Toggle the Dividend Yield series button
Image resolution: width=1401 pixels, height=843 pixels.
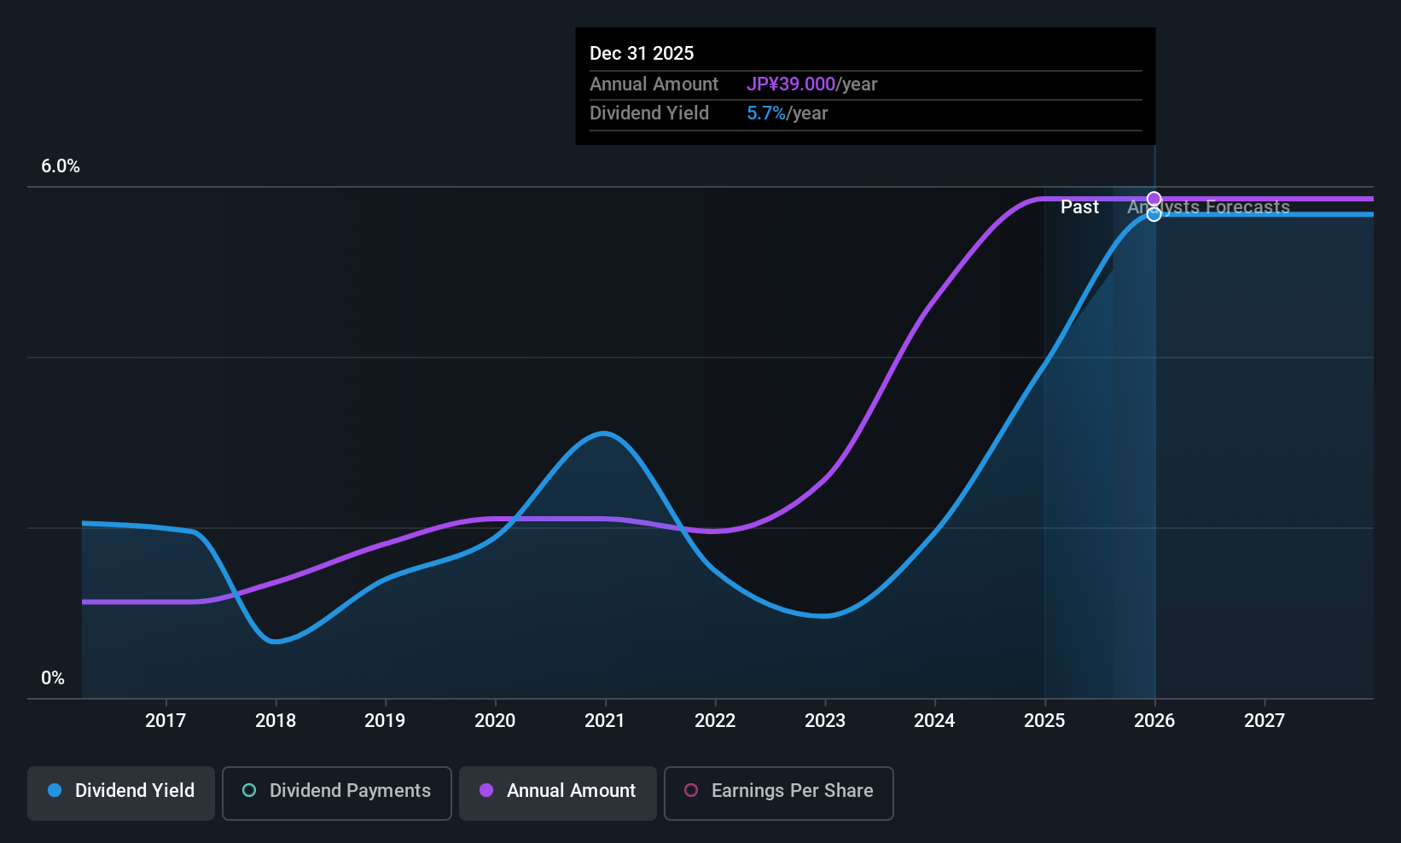tap(121, 793)
